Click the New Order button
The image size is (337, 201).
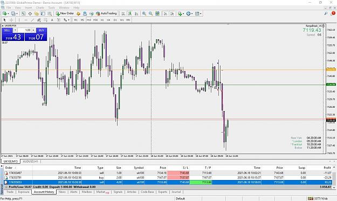pos(65,13)
